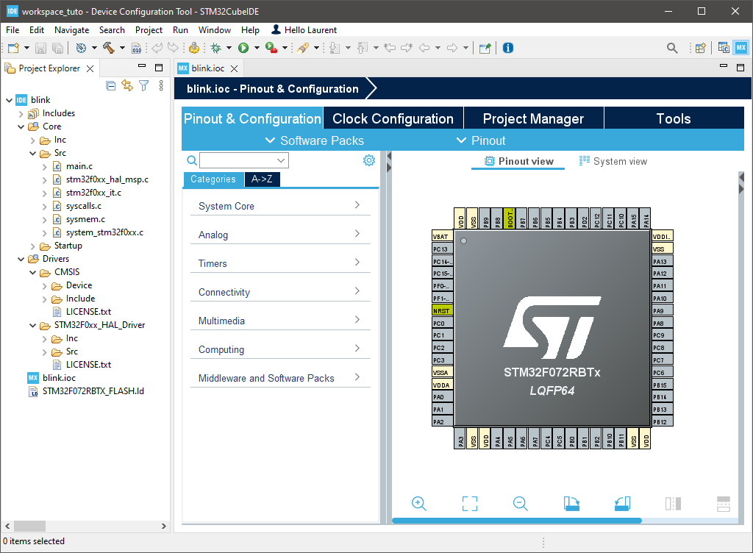Viewport: 753px width, 553px height.
Task: Click the Hello Laurent account link
Action: [304, 29]
